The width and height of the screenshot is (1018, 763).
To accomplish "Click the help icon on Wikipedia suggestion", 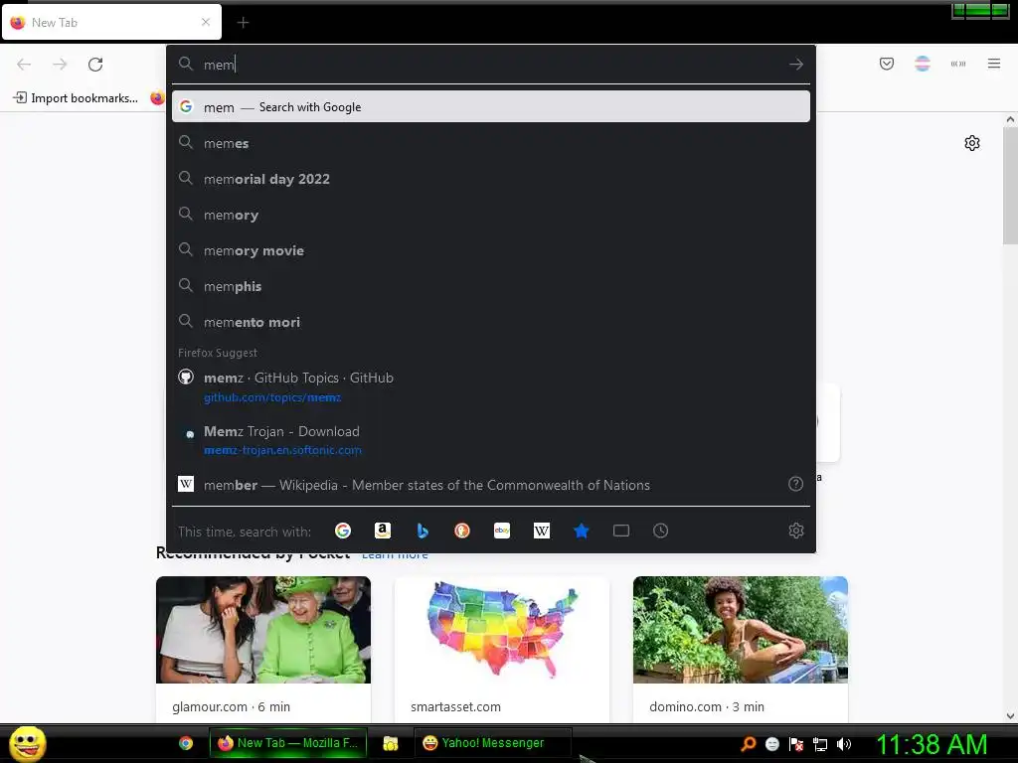I will 795,484.
